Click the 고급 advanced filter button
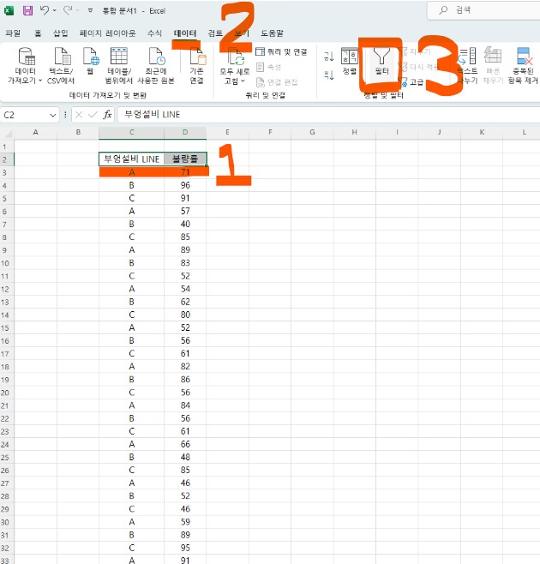 pos(412,82)
